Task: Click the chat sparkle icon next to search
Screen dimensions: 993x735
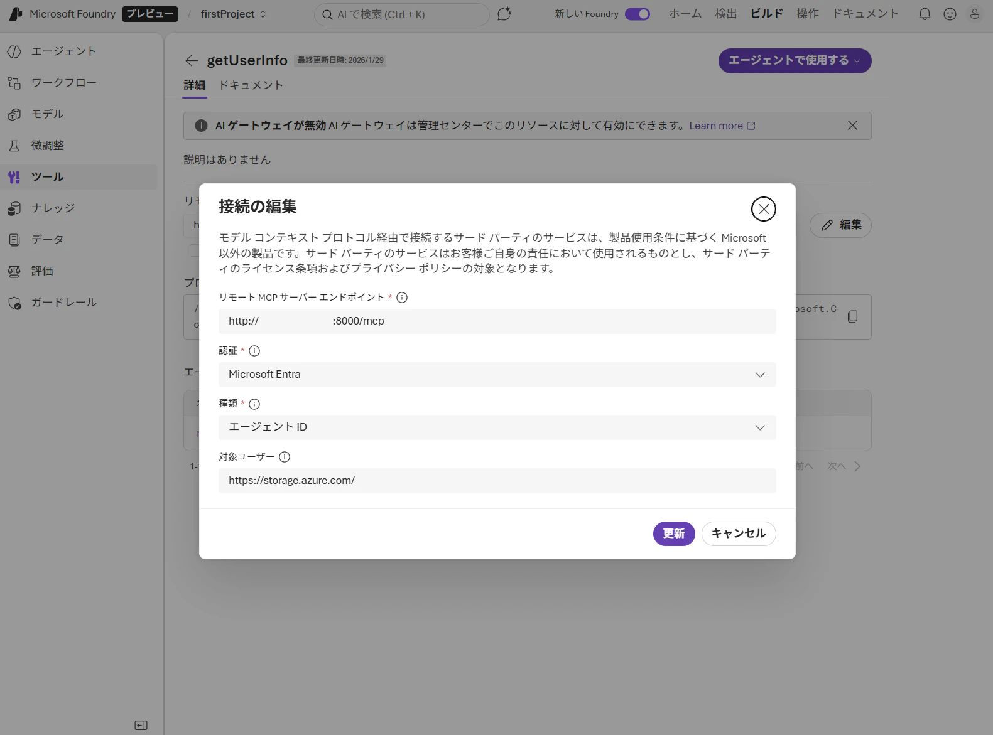Action: pos(504,14)
